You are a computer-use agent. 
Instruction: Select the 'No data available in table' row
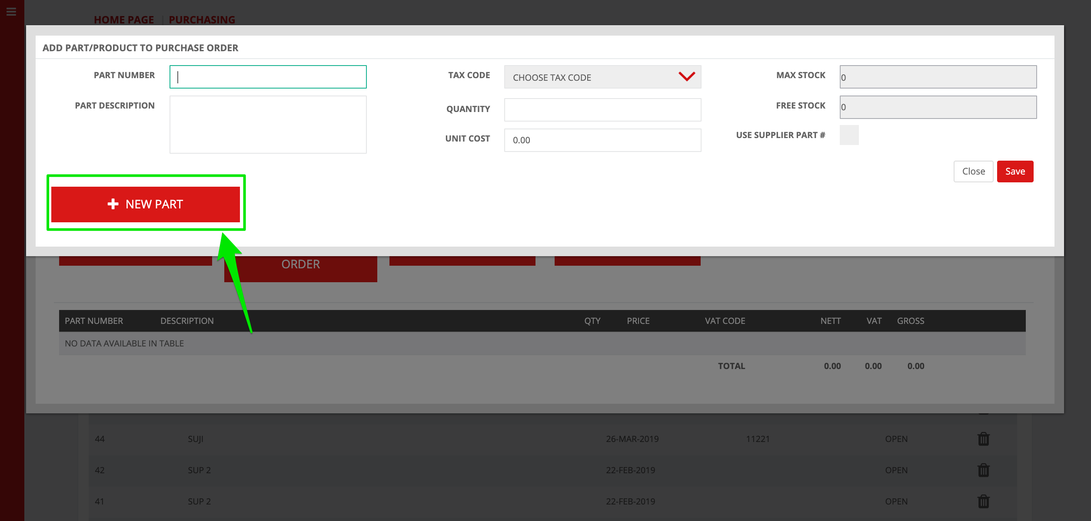pyautogui.click(x=542, y=343)
